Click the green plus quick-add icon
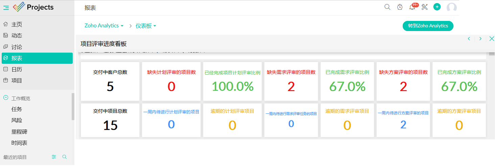Viewport: 495px width, 166px height. pos(437,7)
